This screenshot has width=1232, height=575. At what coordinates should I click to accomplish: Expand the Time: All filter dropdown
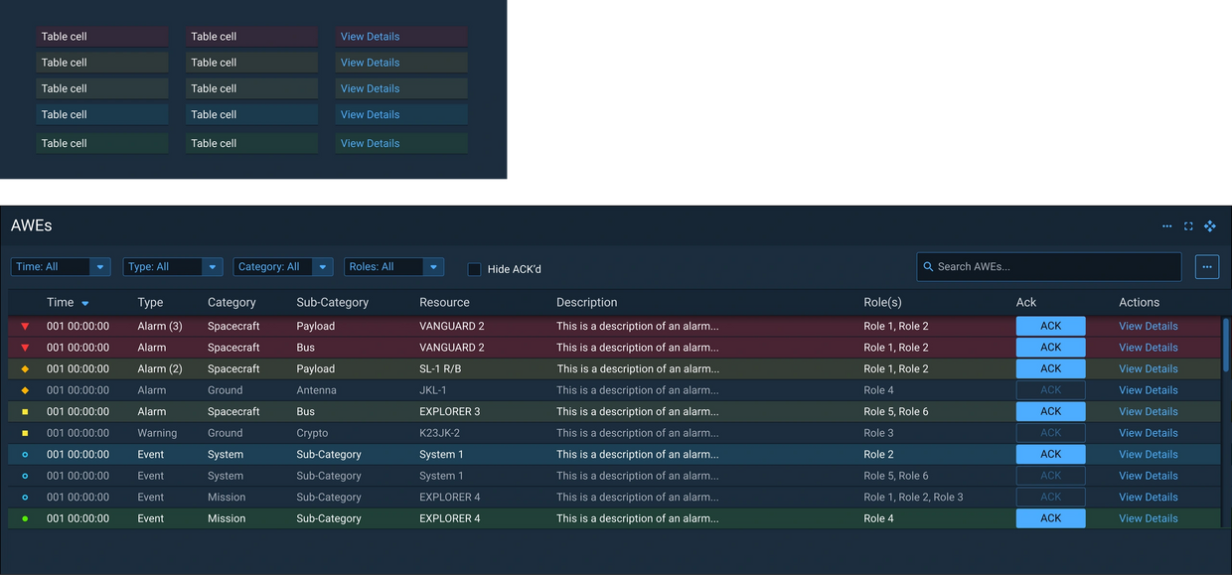(99, 267)
